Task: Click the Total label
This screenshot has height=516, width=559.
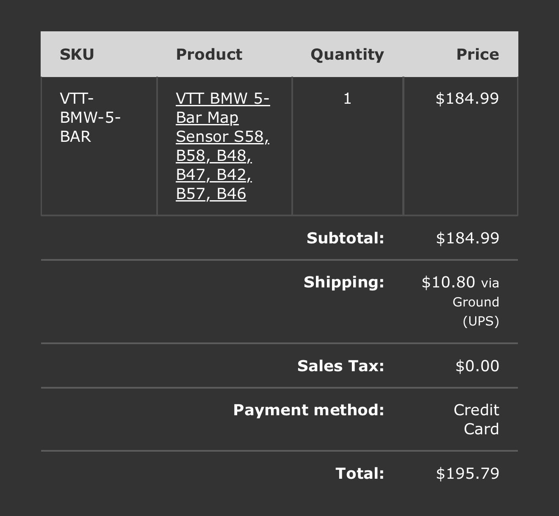Action: 360,473
